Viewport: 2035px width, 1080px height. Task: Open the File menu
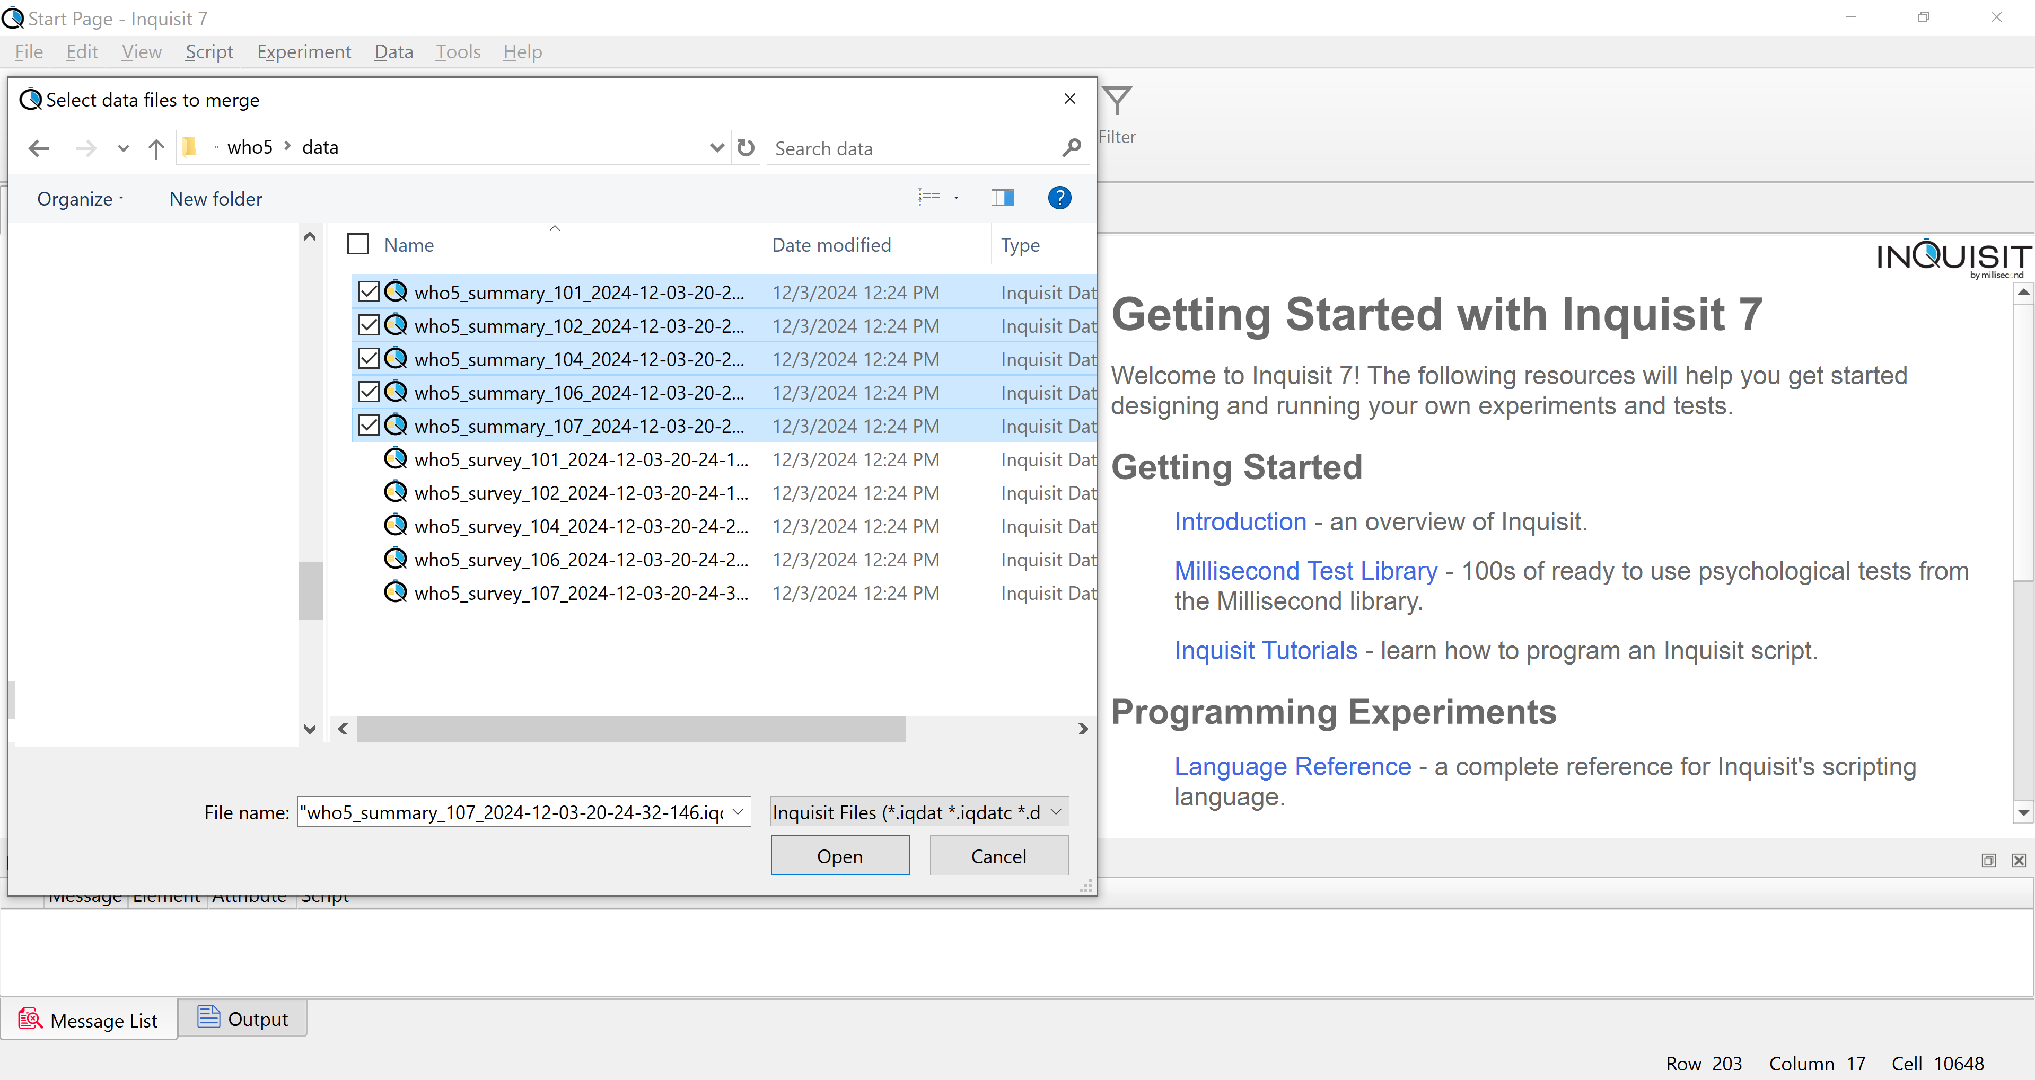29,52
